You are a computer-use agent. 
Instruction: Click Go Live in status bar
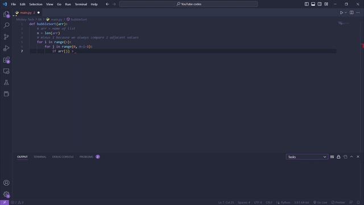(x=320, y=203)
